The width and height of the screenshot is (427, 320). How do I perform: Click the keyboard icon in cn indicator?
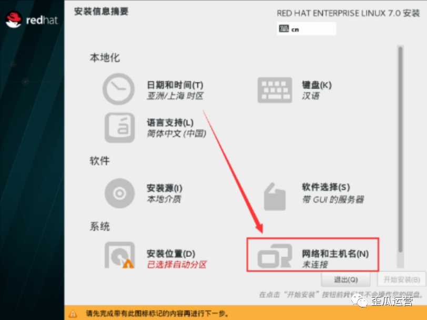(x=284, y=28)
